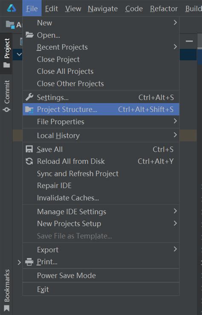Click the Settings wrench icon
This screenshot has height=315, width=202.
29,97
